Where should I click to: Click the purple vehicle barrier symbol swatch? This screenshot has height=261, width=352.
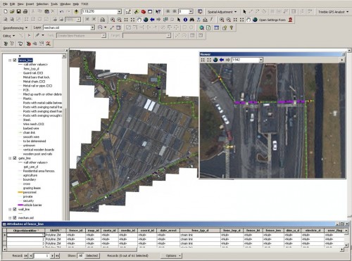20,205
